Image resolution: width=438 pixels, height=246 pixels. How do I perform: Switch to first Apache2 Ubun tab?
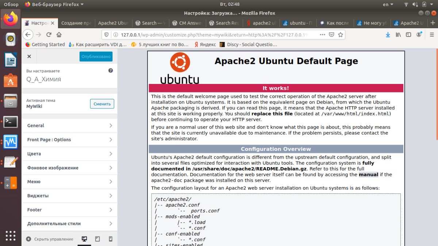click(113, 23)
